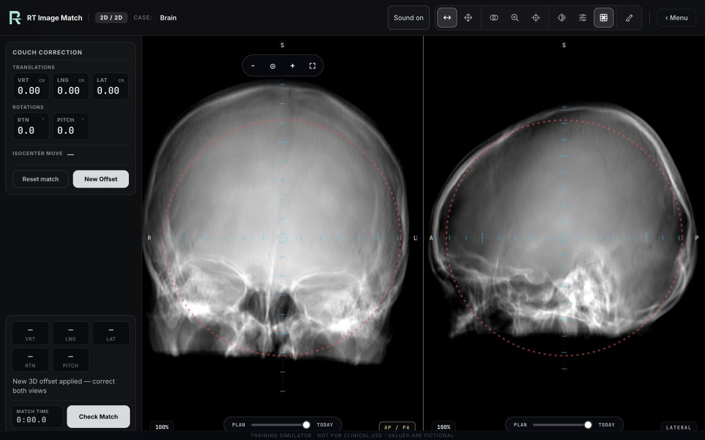This screenshot has height=440, width=705.
Task: Click the Check Match button
Action: (99, 416)
